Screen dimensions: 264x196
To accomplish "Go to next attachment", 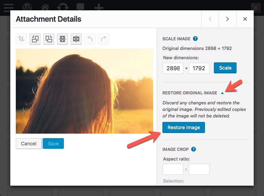I will [x=228, y=19].
